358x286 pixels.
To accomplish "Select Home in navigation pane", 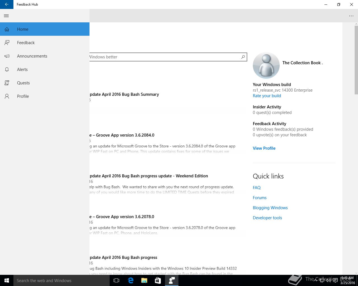I will (x=45, y=29).
